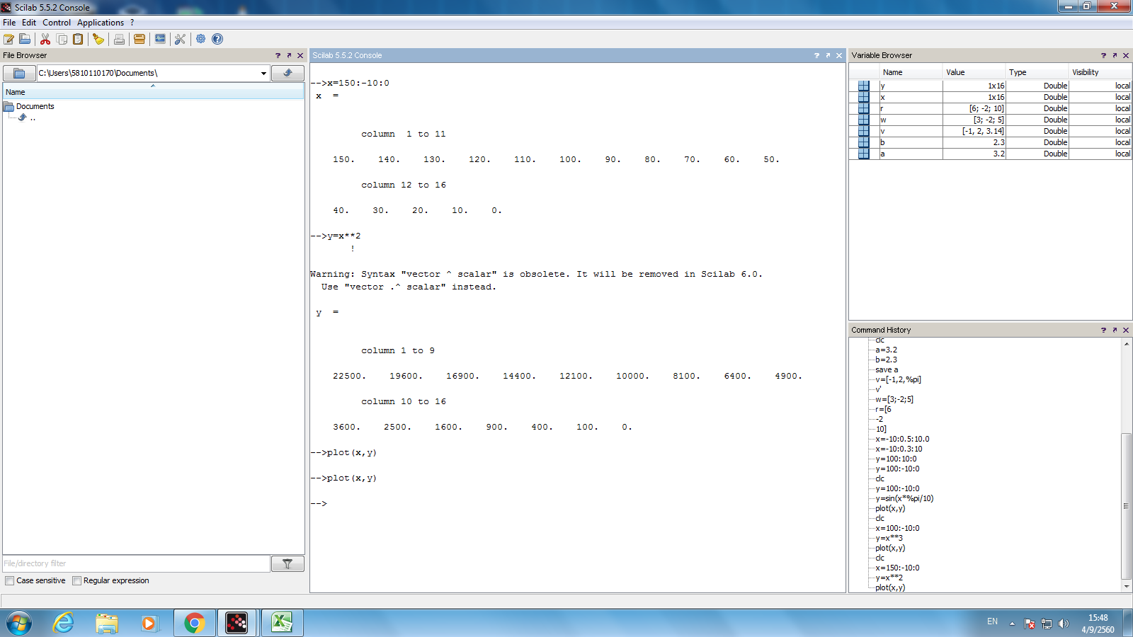Click the File Browser filter funnel button
Viewport: 1133px width, 637px height.
point(287,563)
